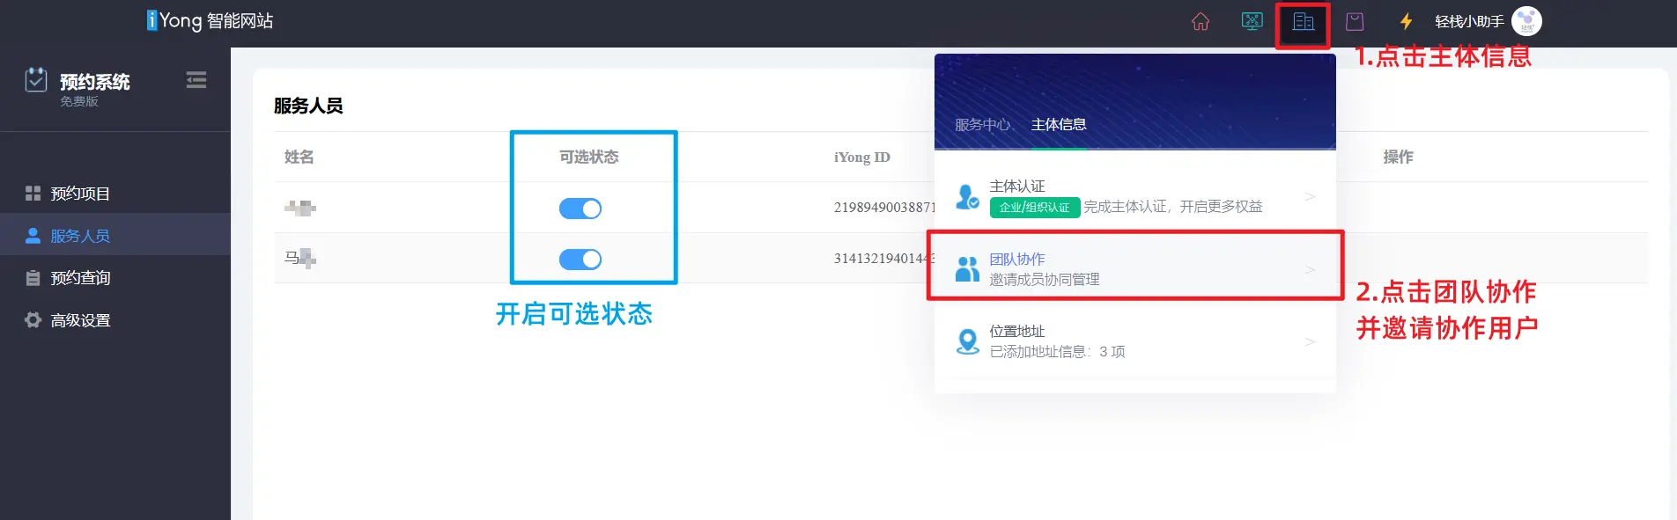This screenshot has width=1677, height=520.
Task: Toggle selectable status for second staff member
Action: point(580,260)
